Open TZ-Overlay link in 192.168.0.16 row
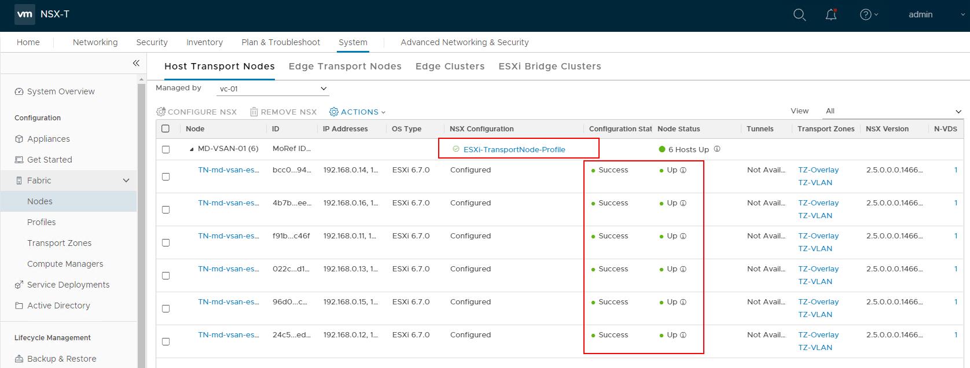 [x=818, y=203]
